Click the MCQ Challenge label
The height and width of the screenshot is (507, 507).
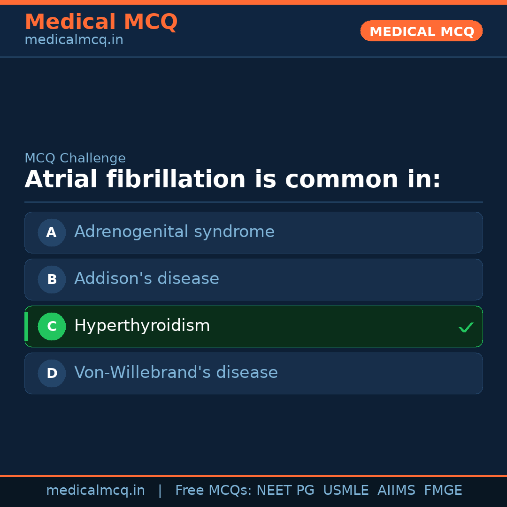75,159
